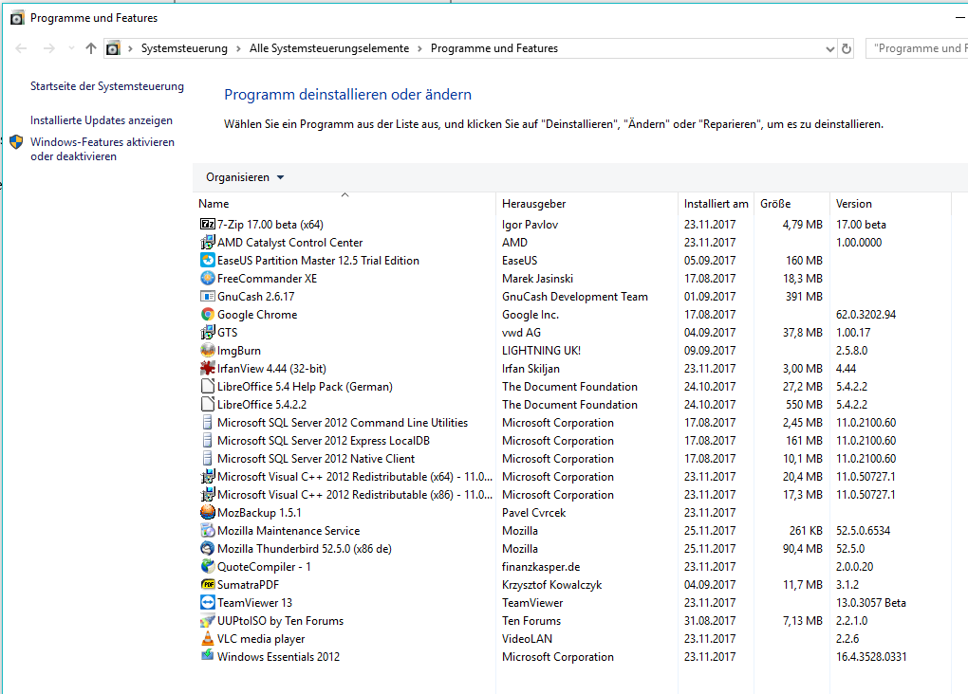Click the LibreOffice 5.4.2.2 document icon

pyautogui.click(x=208, y=404)
